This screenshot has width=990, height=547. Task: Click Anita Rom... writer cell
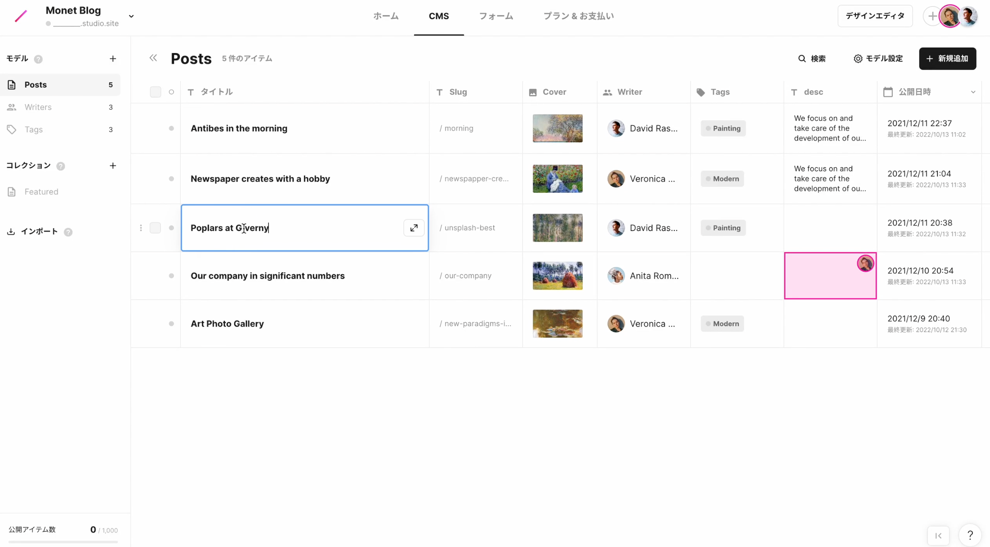(643, 276)
